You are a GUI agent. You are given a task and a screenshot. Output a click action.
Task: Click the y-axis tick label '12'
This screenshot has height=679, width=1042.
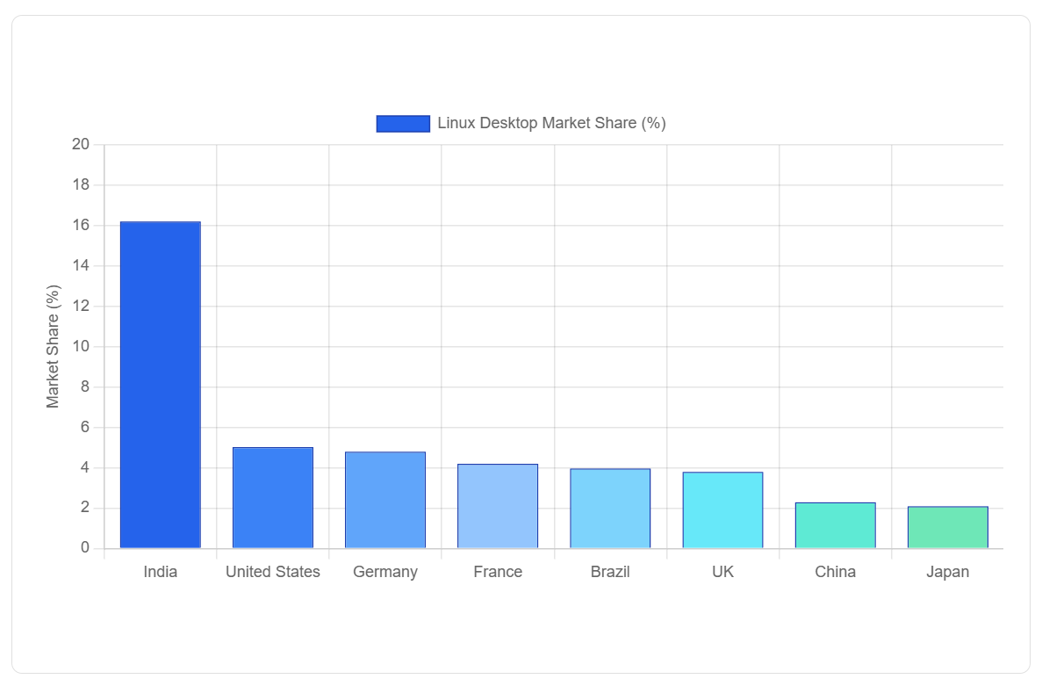pos(81,307)
